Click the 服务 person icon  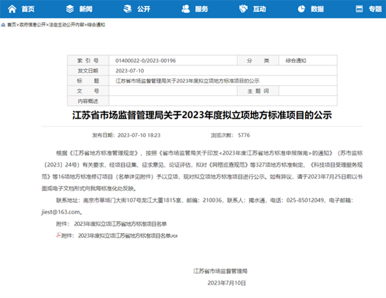[185, 9]
